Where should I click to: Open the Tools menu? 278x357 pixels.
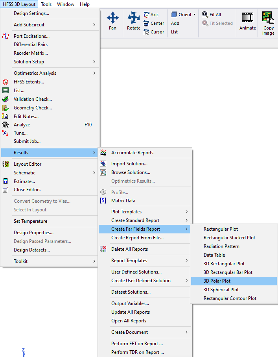pos(46,4)
